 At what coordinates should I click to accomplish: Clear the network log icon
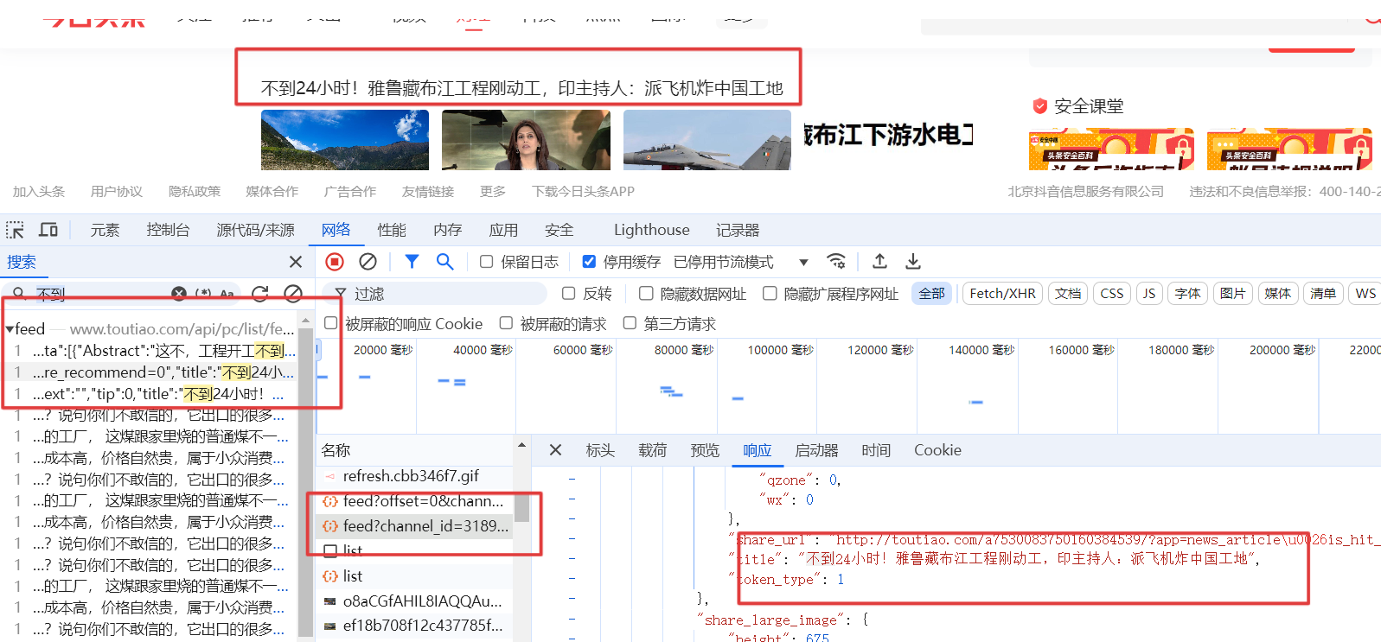pos(368,262)
